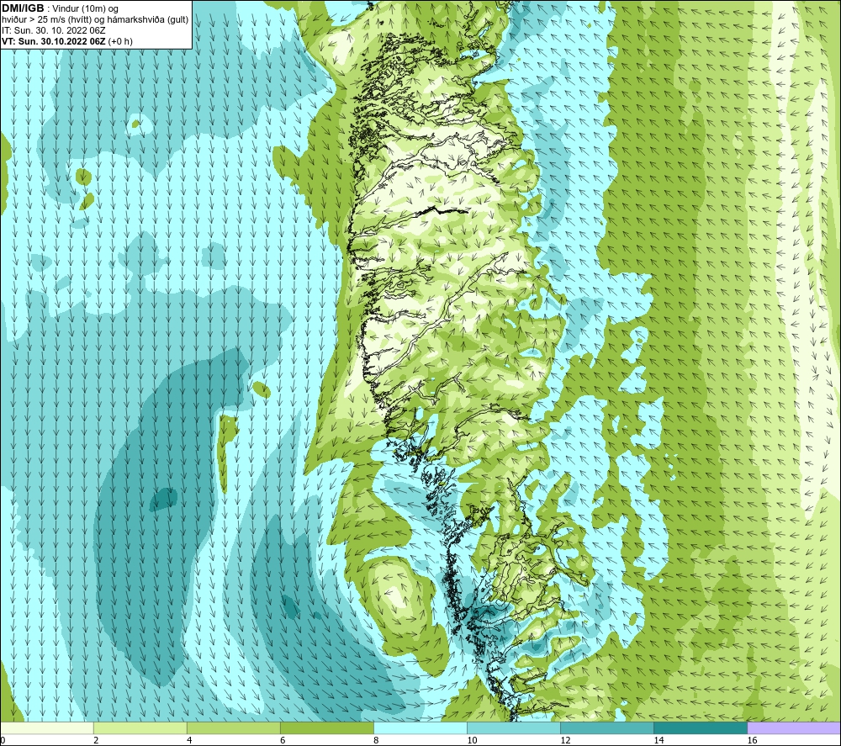The image size is (841, 746).
Task: Select the 14–16 m/s dark teal color swatch
Action: (x=700, y=728)
